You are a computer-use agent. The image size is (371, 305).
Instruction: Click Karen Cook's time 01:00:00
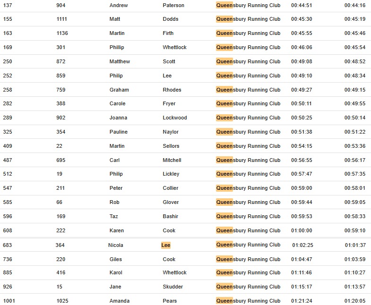(x=302, y=230)
